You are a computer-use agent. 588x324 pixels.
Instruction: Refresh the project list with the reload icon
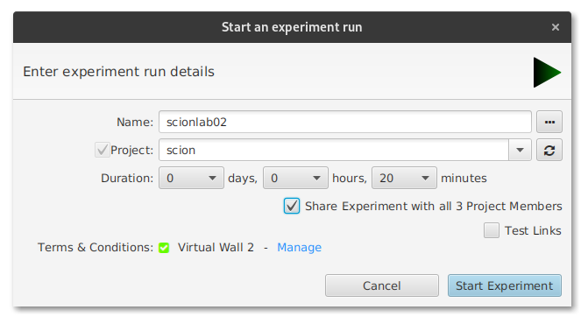pos(549,151)
